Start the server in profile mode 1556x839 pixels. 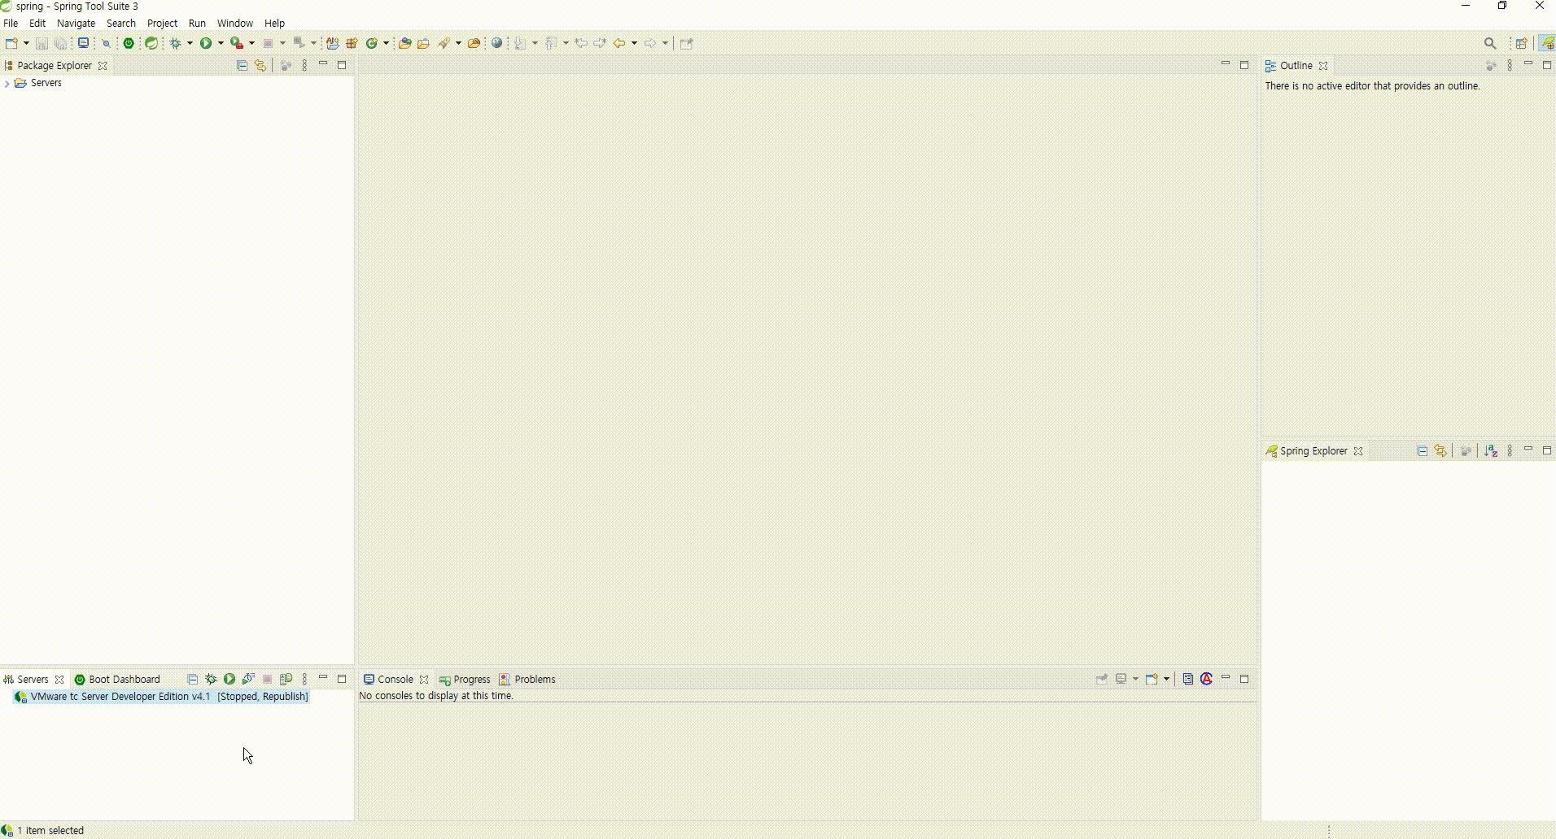click(x=248, y=679)
